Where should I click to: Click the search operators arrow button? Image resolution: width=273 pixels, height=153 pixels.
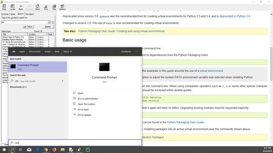[52, 22]
